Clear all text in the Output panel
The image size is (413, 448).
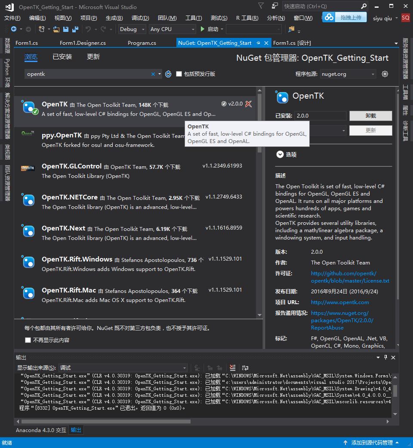(x=233, y=368)
